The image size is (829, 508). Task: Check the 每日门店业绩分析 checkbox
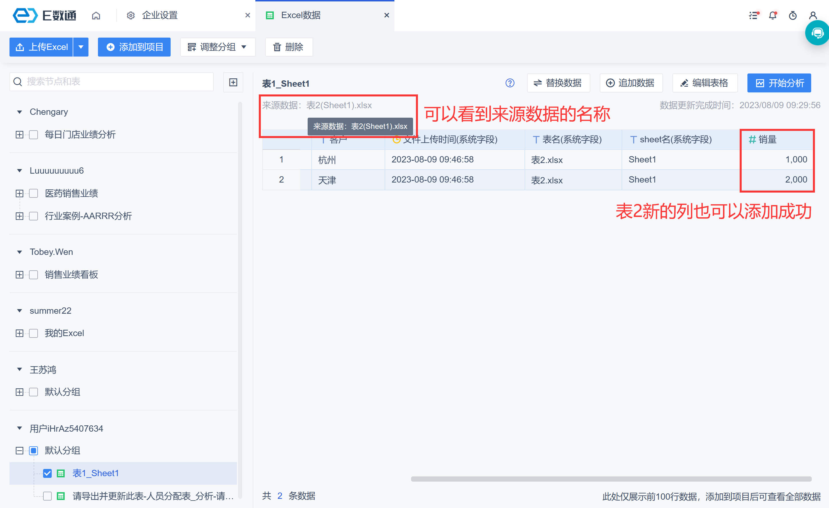(x=34, y=135)
